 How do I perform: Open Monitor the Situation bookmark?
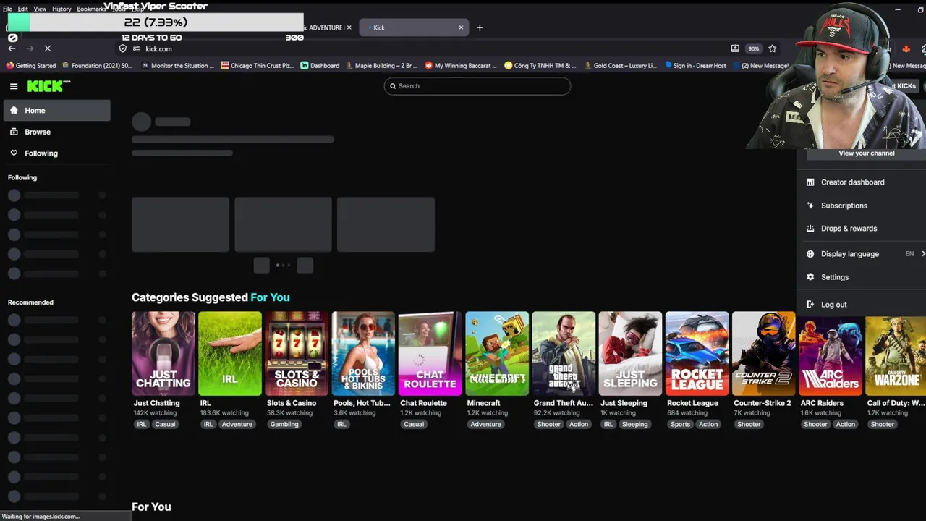pos(177,66)
